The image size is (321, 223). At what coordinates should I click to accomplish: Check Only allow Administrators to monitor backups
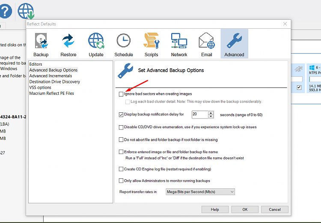point(121,181)
